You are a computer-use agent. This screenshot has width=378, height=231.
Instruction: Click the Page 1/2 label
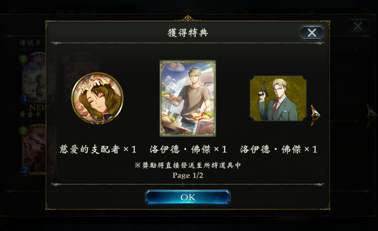(x=188, y=175)
